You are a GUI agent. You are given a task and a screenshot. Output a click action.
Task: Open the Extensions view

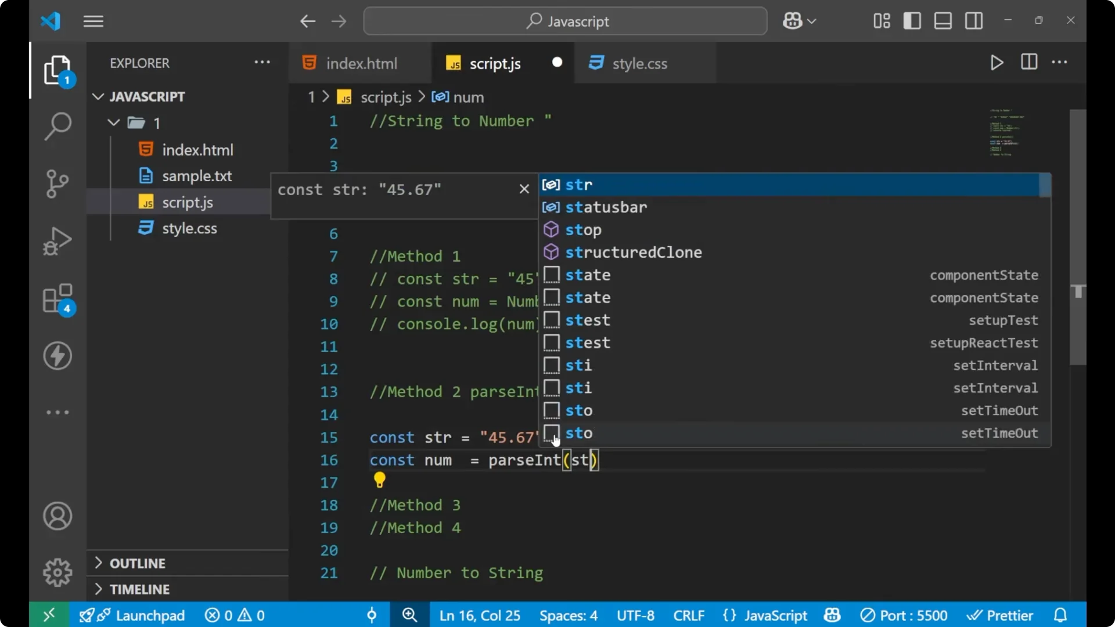coord(57,298)
